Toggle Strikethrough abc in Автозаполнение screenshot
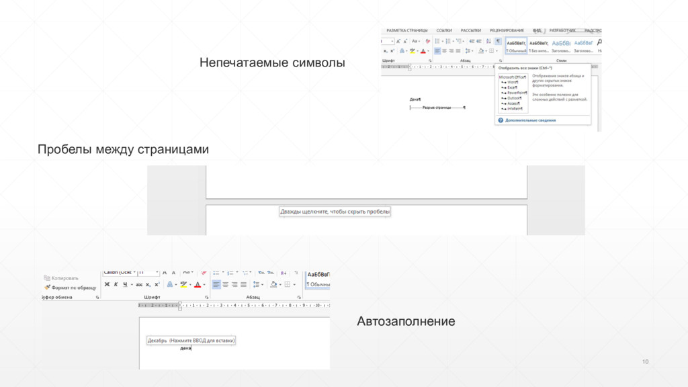 click(x=139, y=285)
